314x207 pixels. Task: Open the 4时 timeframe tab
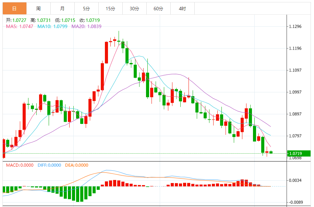pos(182,9)
